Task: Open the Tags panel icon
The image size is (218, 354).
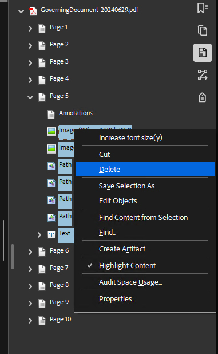Action: 202,97
